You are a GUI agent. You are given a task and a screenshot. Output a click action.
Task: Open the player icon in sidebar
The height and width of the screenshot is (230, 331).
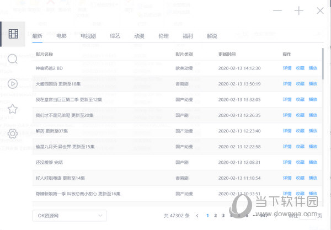[13, 84]
